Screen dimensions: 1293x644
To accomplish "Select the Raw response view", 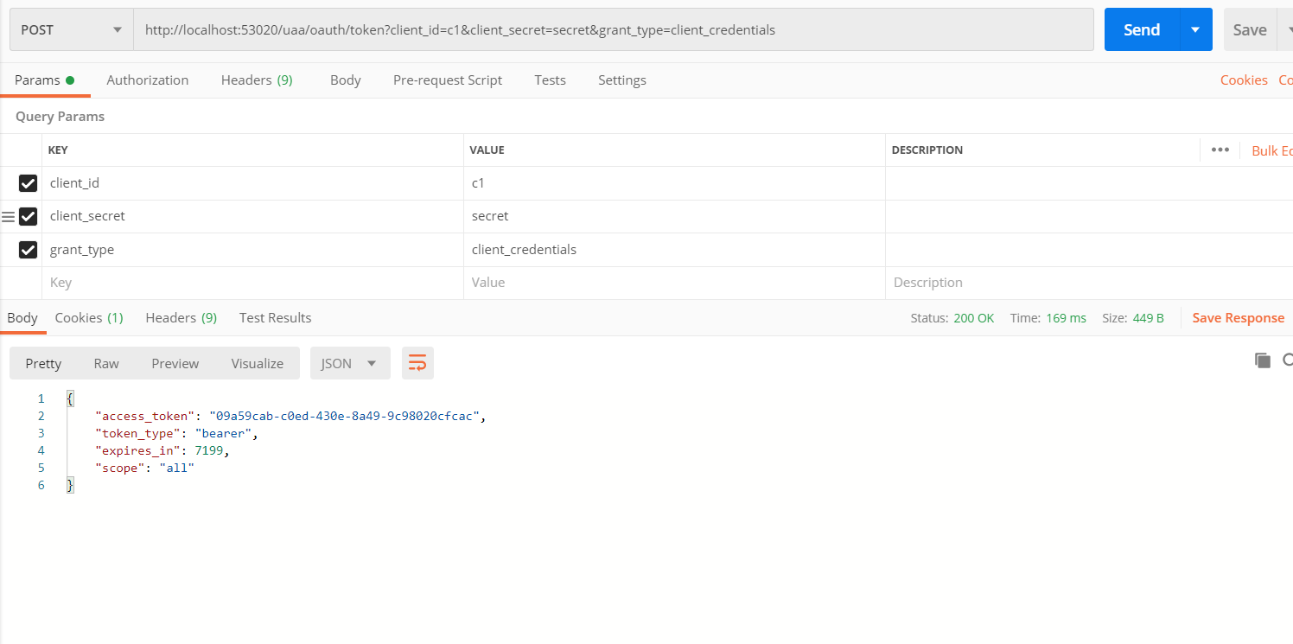I will tap(106, 363).
